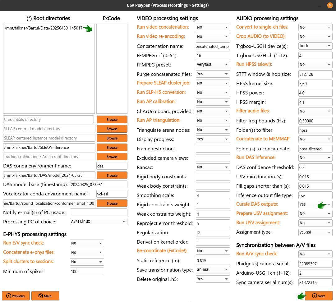Go to the Next settings page

pyautogui.click(x=319, y=296)
